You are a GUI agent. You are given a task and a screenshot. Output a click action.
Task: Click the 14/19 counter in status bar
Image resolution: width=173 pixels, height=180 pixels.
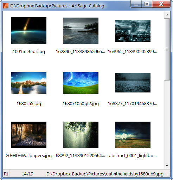(27, 174)
